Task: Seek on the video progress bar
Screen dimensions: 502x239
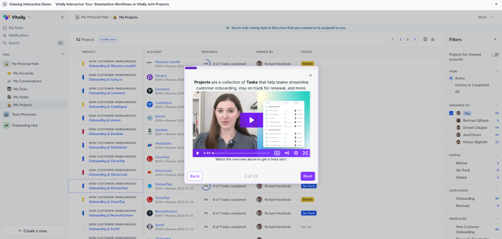Action: (x=241, y=153)
